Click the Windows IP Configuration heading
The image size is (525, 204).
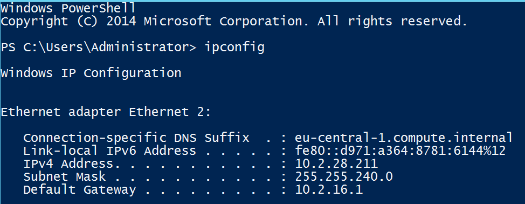tap(91, 73)
